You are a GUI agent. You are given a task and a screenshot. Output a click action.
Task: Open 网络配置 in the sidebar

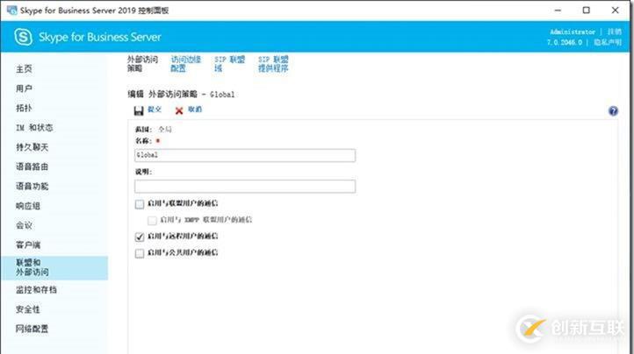point(32,329)
